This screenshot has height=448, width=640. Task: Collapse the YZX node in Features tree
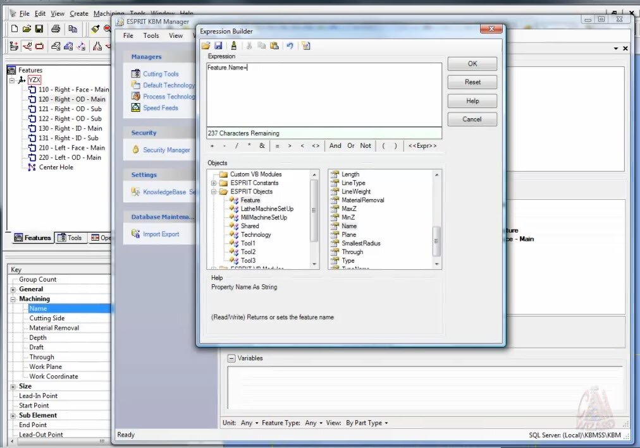point(12,80)
